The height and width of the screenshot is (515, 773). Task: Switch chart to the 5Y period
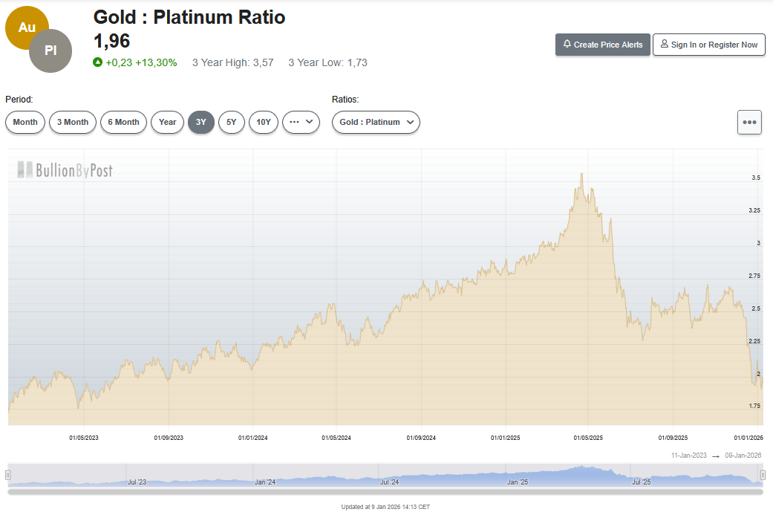(231, 122)
